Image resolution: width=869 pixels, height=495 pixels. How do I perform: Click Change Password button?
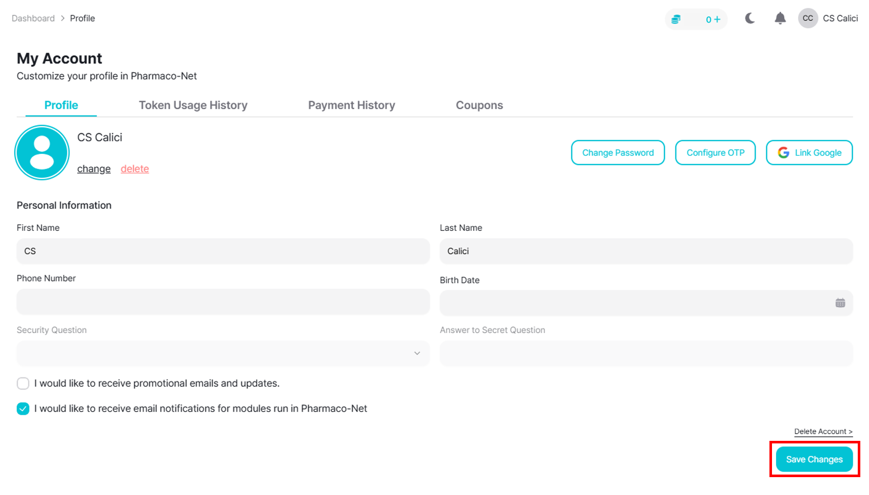pos(618,153)
